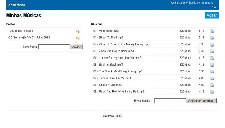Click the 5:13 duration of Hells Bells

tap(201, 31)
